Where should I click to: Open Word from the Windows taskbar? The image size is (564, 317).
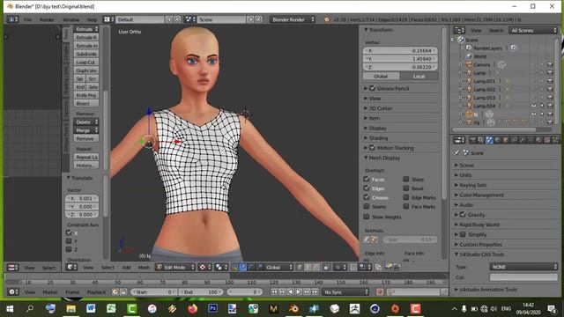(91, 308)
